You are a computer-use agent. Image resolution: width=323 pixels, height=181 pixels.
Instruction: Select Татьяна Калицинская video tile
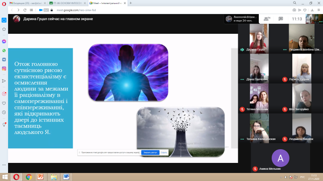259,128
